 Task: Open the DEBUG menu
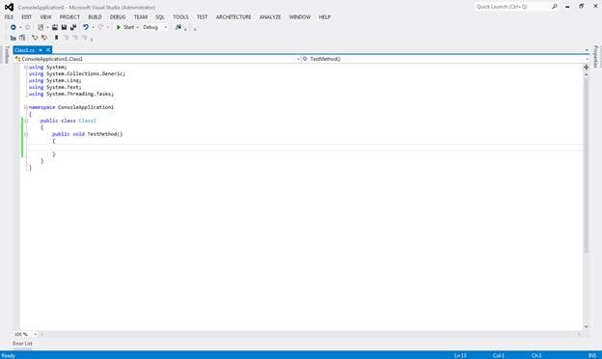[x=118, y=17]
